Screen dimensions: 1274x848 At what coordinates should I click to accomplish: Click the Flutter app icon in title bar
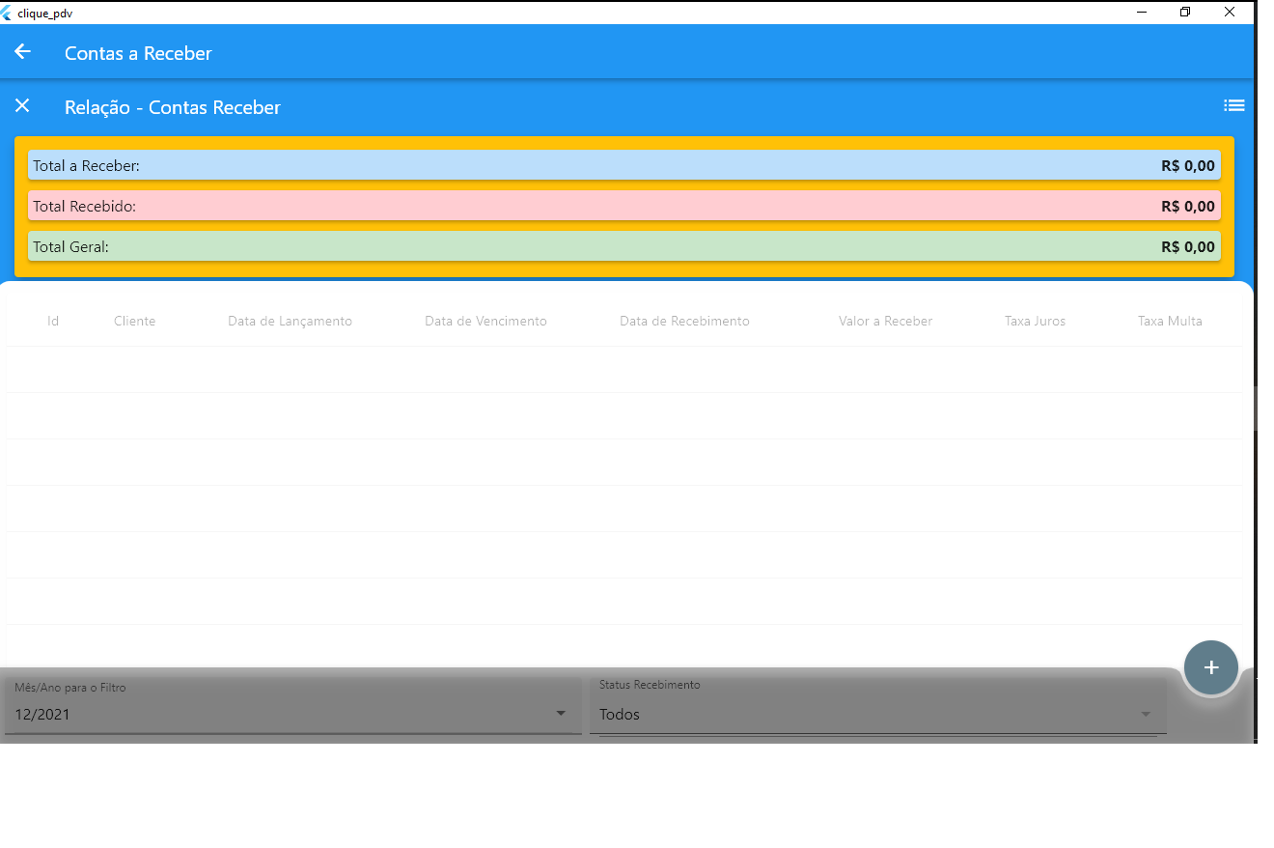pos(8,13)
